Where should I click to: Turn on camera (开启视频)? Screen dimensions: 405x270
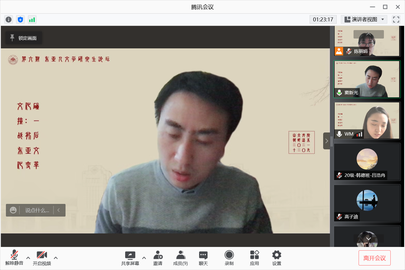[x=42, y=258]
